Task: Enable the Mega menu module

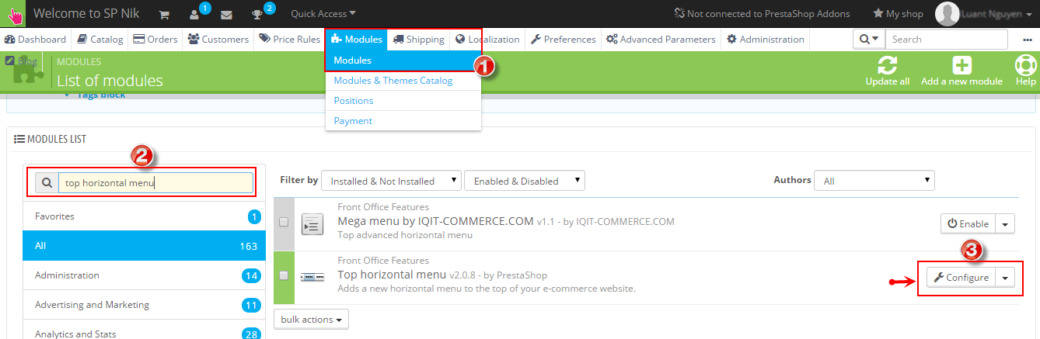Action: point(968,223)
